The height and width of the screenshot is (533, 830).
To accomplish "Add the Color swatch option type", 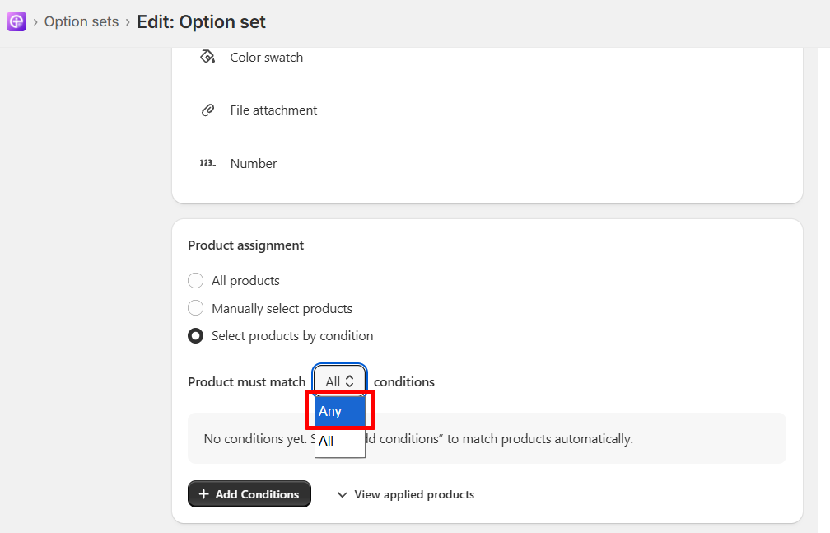I will coord(266,57).
